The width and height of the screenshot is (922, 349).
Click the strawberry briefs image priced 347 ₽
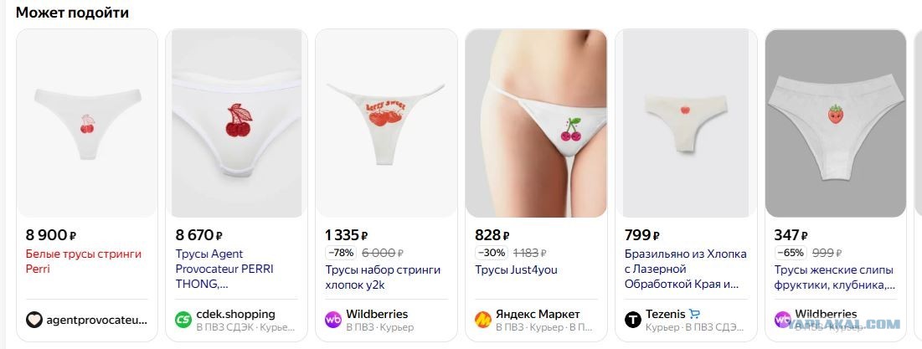pyautogui.click(x=836, y=123)
